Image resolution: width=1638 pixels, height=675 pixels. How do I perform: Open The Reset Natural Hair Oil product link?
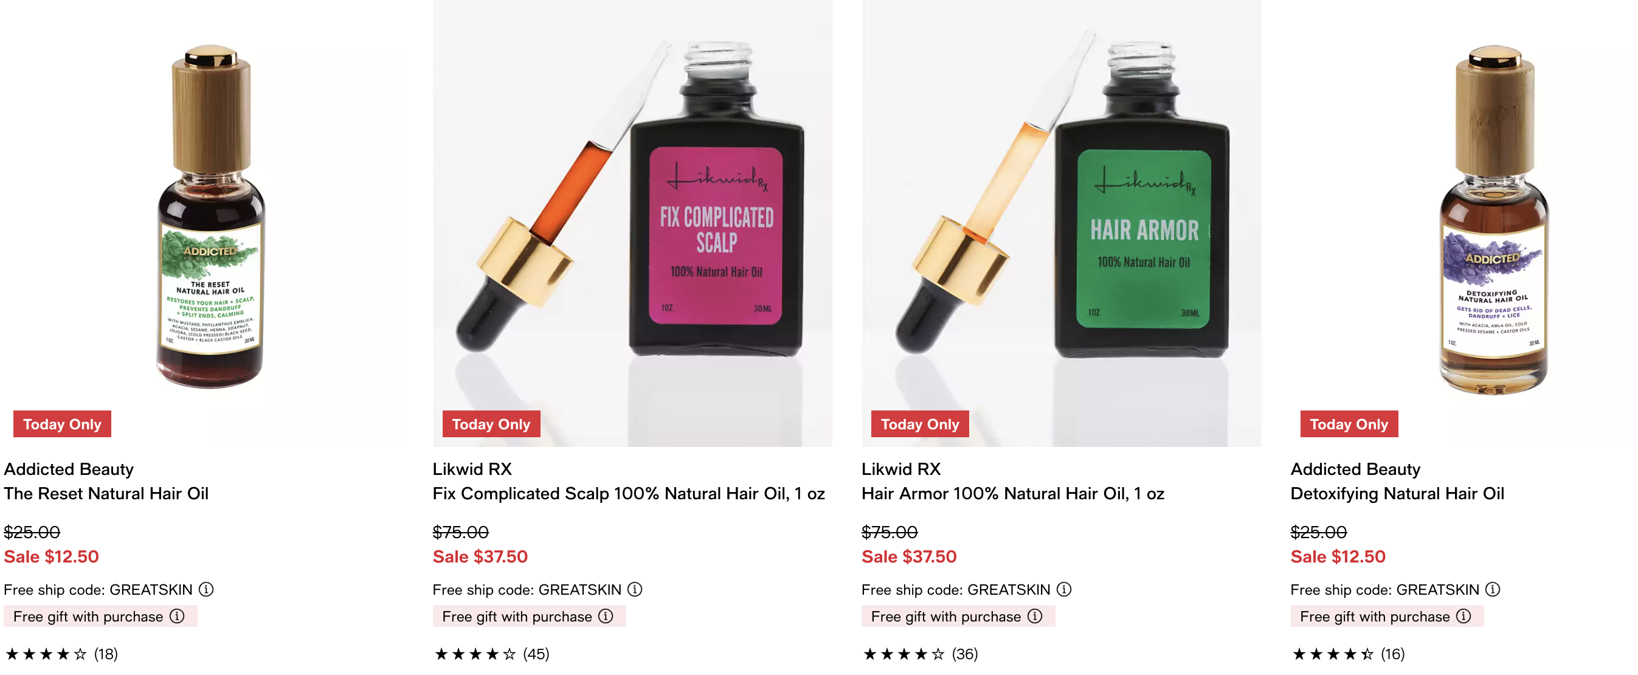click(x=106, y=494)
